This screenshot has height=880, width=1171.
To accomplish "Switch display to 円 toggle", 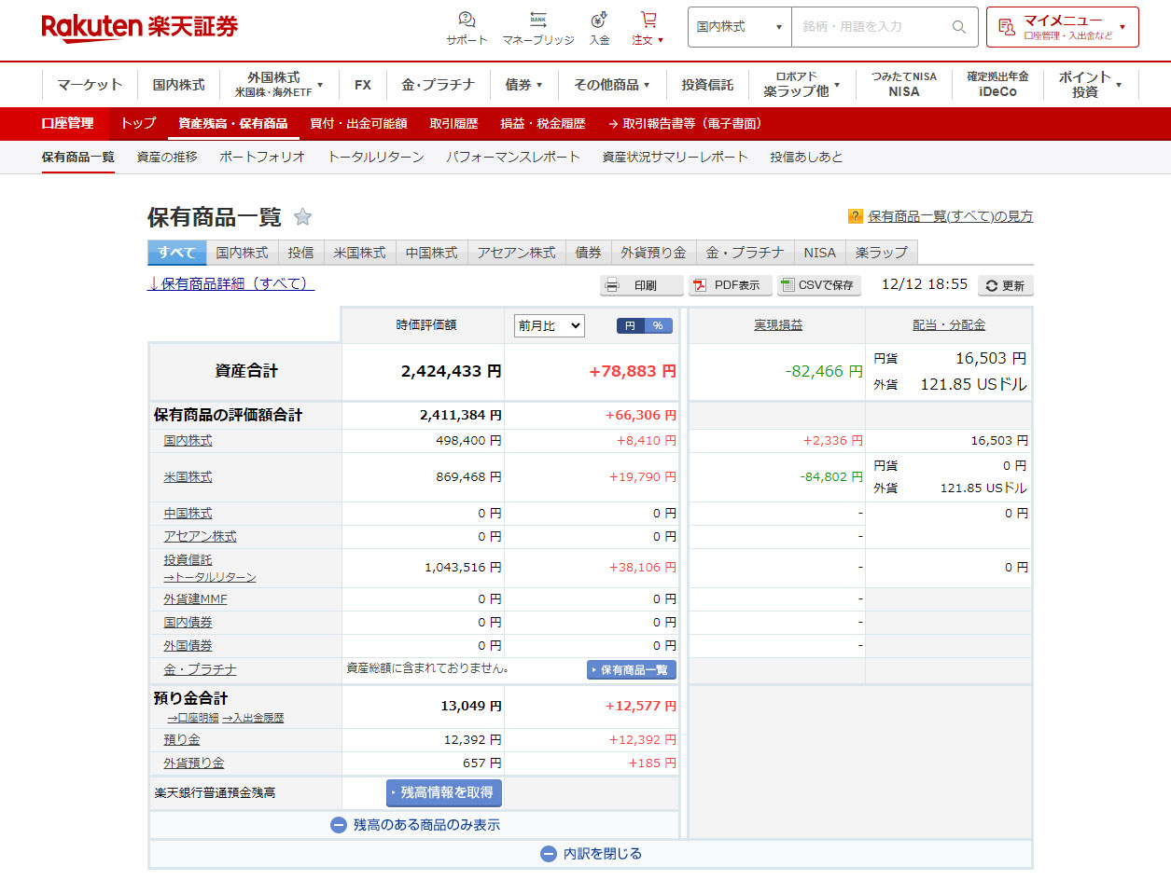I will (630, 325).
